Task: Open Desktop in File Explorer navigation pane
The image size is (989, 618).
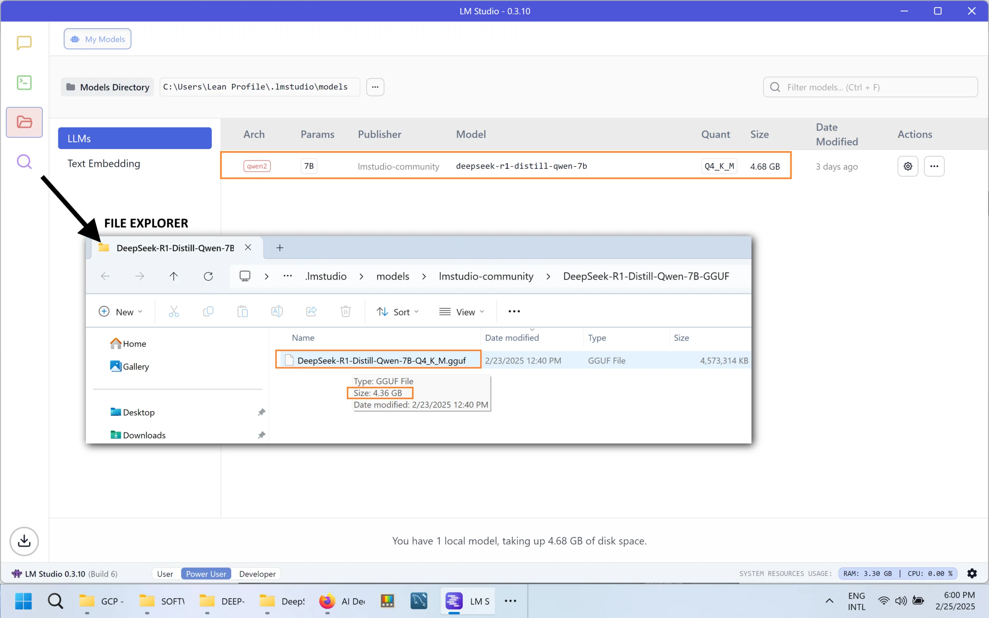Action: [133, 413]
